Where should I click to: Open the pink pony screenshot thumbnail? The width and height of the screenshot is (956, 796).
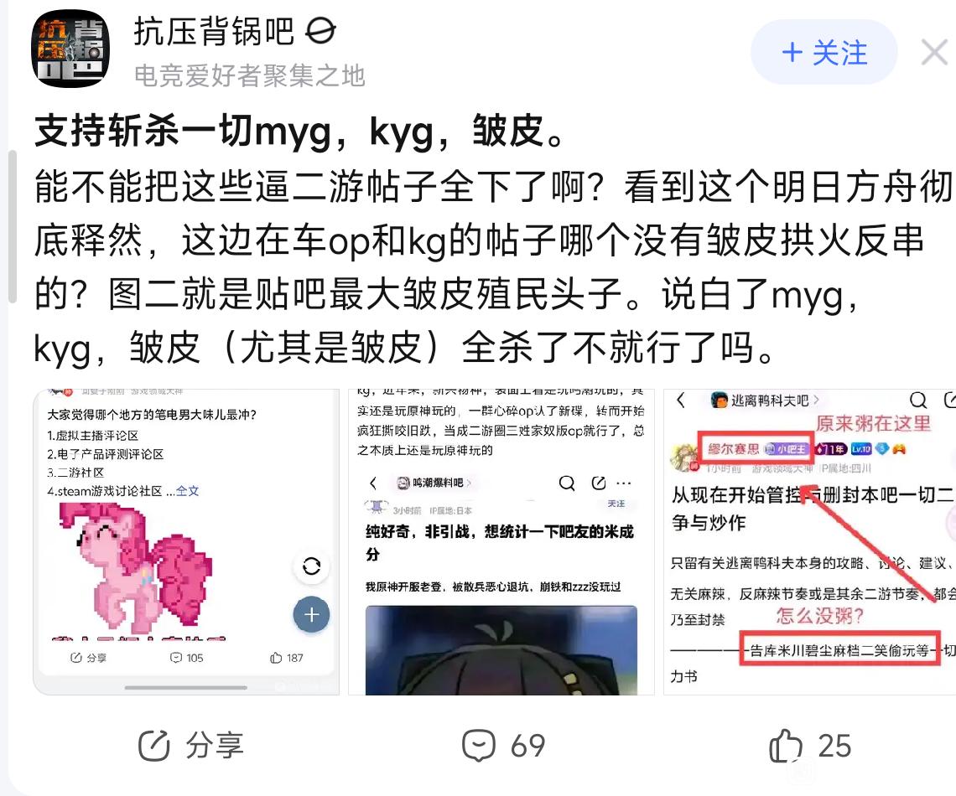click(x=186, y=542)
